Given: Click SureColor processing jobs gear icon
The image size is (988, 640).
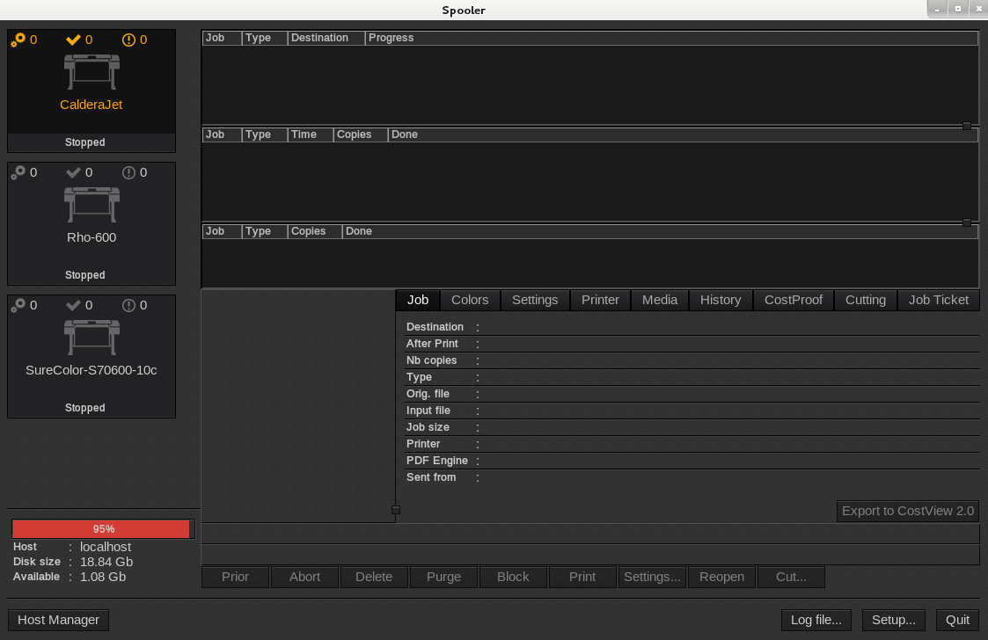Looking at the screenshot, I should (18, 305).
